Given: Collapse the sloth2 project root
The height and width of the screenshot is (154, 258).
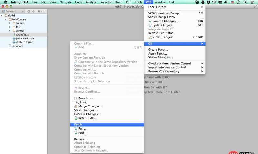Looking at the screenshot, I should 2,15.
